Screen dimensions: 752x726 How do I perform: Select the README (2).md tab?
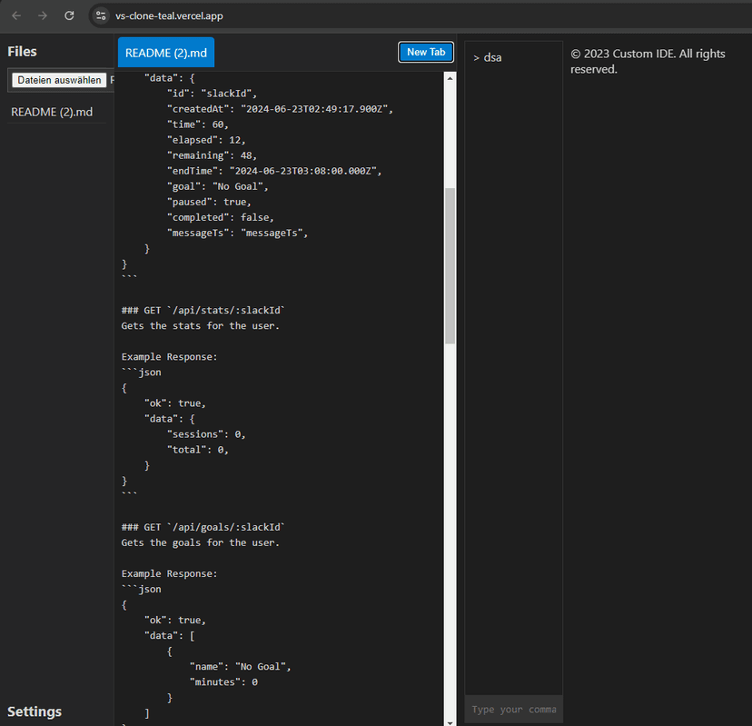click(166, 53)
